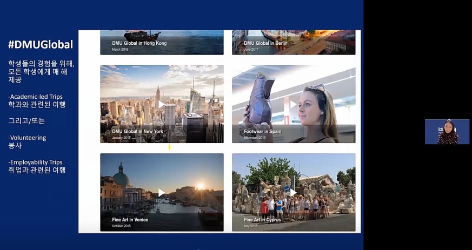Click the presenter webcam thumbnail
This screenshot has height=250, width=472.
[447, 132]
